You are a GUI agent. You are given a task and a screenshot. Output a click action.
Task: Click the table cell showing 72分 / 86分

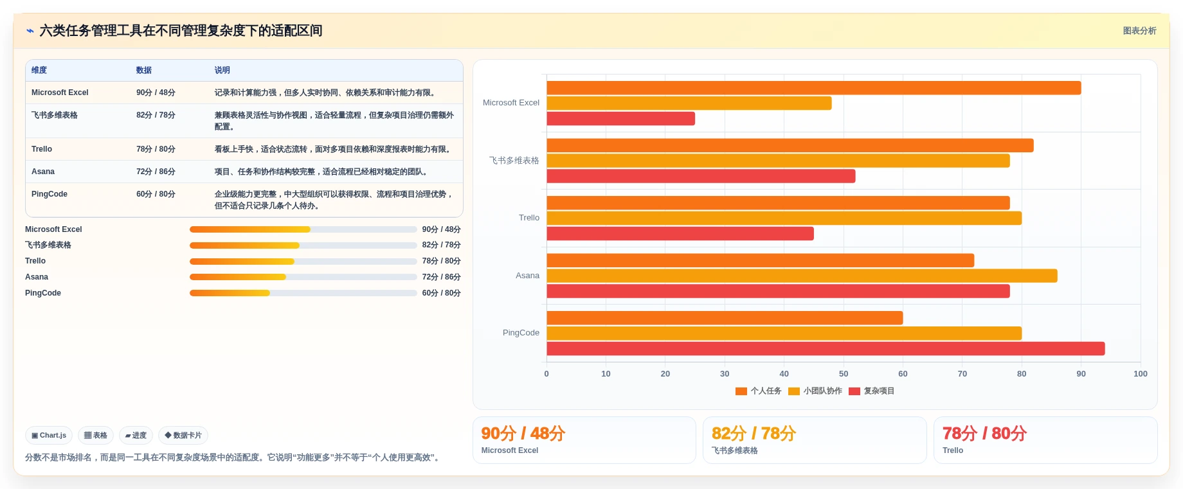click(156, 172)
